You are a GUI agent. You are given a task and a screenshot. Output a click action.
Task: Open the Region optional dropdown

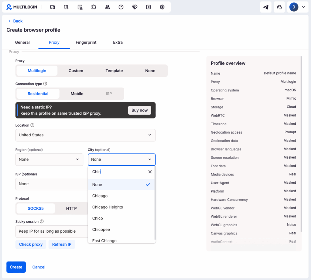[49, 159]
